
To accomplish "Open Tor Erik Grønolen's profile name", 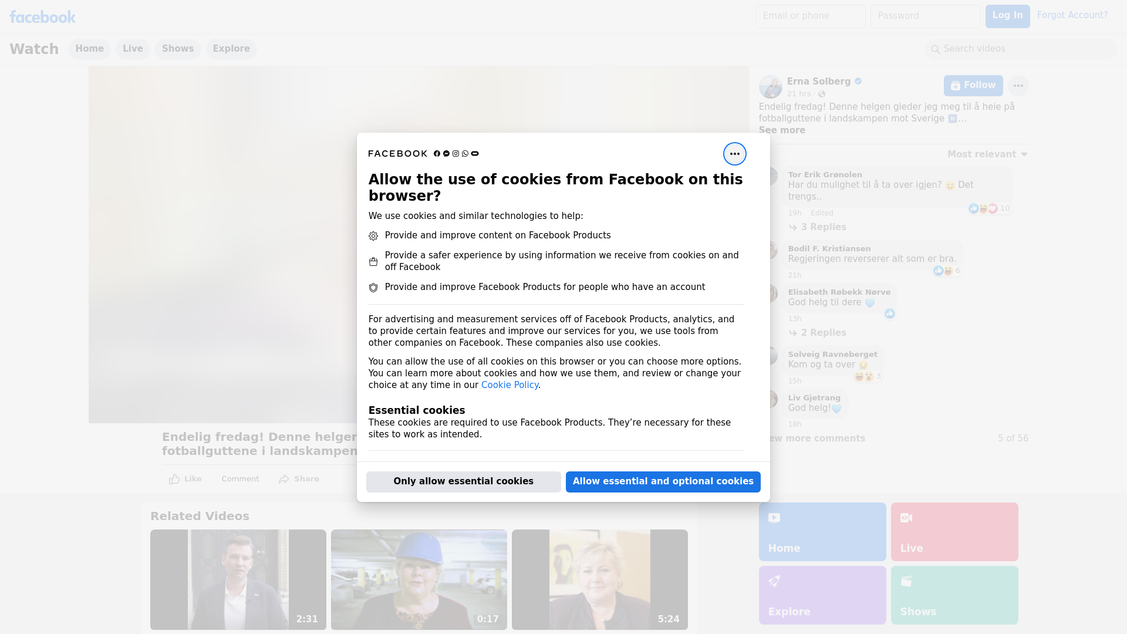I will (825, 175).
